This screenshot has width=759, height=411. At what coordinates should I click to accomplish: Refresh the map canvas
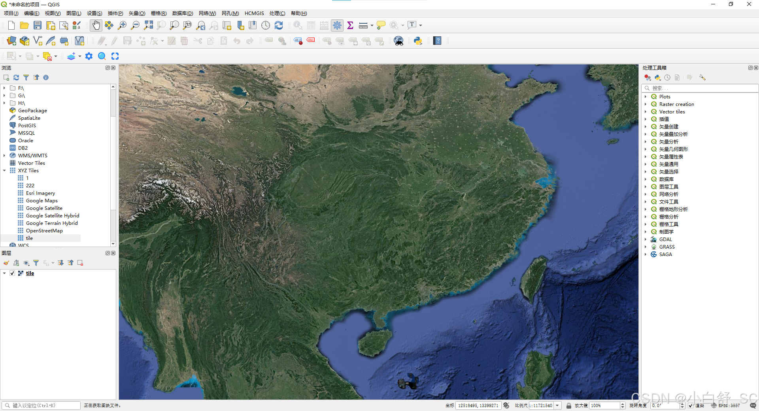pos(279,25)
